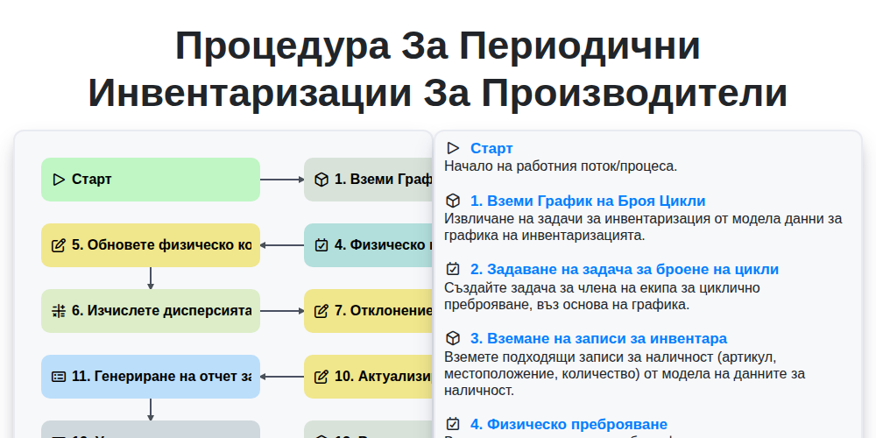Viewport: 876px width, 438px height.
Task: Click the description Начало на работния поток/процеса.
Action: click(561, 166)
